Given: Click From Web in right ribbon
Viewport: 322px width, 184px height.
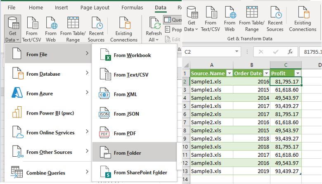Looking at the screenshot, I should [x=230, y=19].
